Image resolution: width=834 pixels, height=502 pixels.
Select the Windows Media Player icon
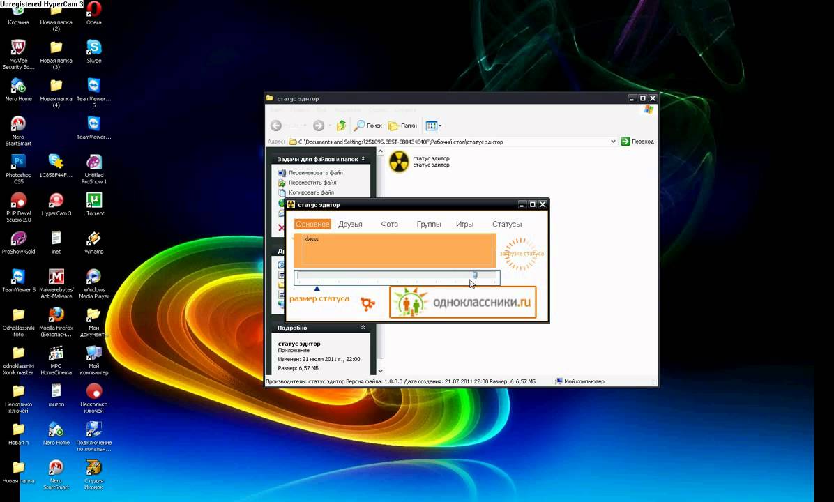93,284
